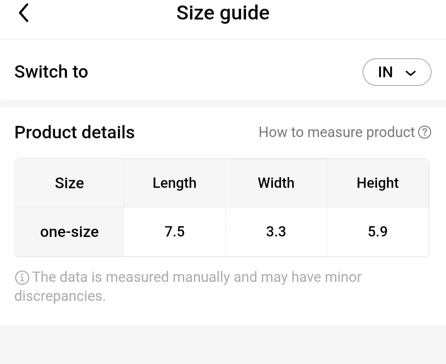This screenshot has width=446, height=364.
Task: Select the Width column header
Action: coord(276,183)
